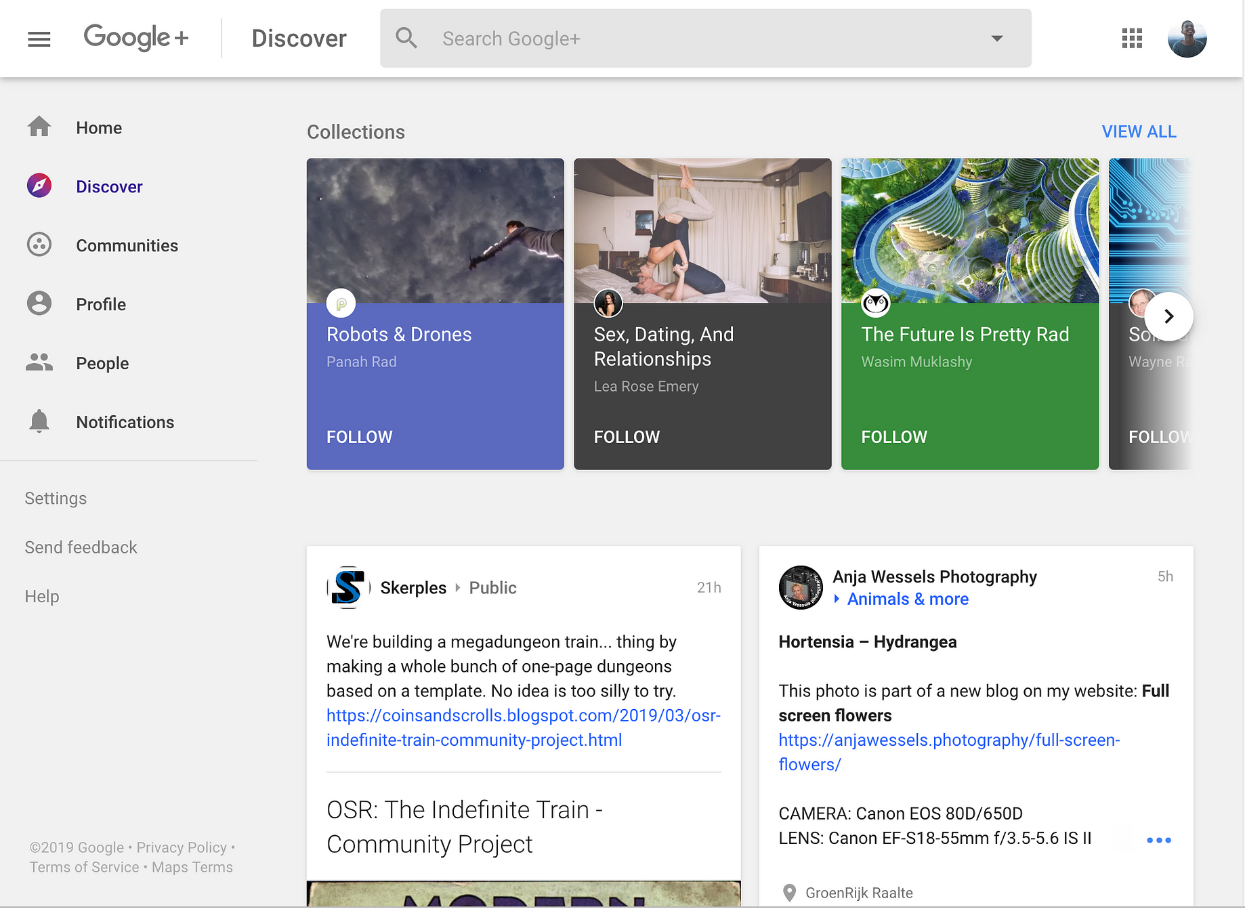Image resolution: width=1245 pixels, height=909 pixels.
Task: Click owner name Panah Rad
Action: [362, 362]
